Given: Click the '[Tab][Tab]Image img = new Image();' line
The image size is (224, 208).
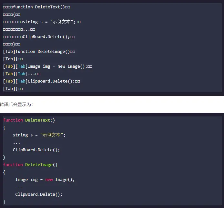Looking at the screenshot, I should (48, 66).
